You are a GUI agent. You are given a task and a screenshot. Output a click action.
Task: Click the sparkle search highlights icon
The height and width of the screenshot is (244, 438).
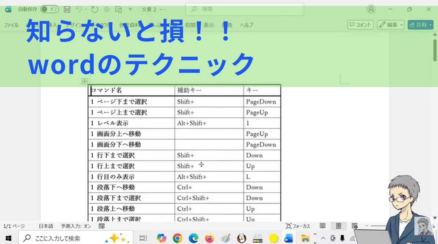point(118,238)
